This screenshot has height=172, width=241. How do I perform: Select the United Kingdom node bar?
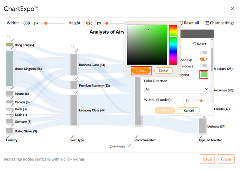(x=10, y=68)
